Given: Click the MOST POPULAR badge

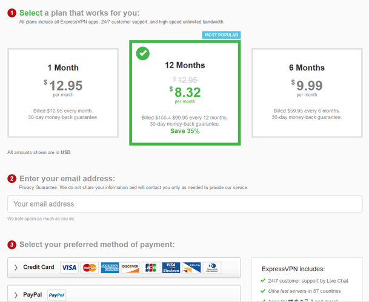Looking at the screenshot, I should point(221,35).
